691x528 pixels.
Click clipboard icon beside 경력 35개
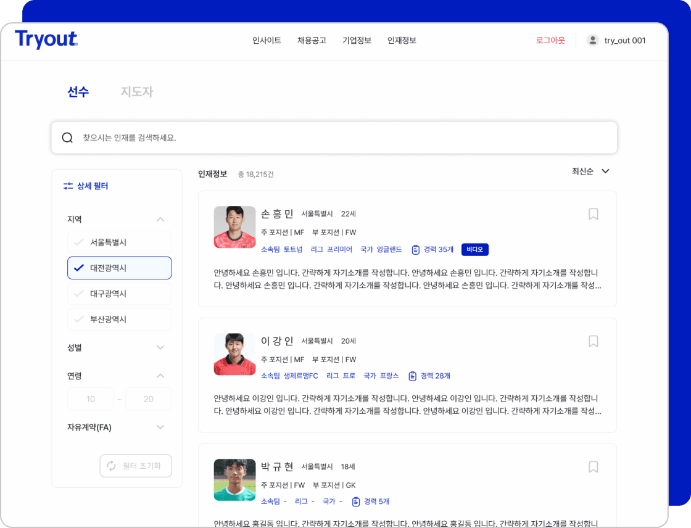pos(416,250)
